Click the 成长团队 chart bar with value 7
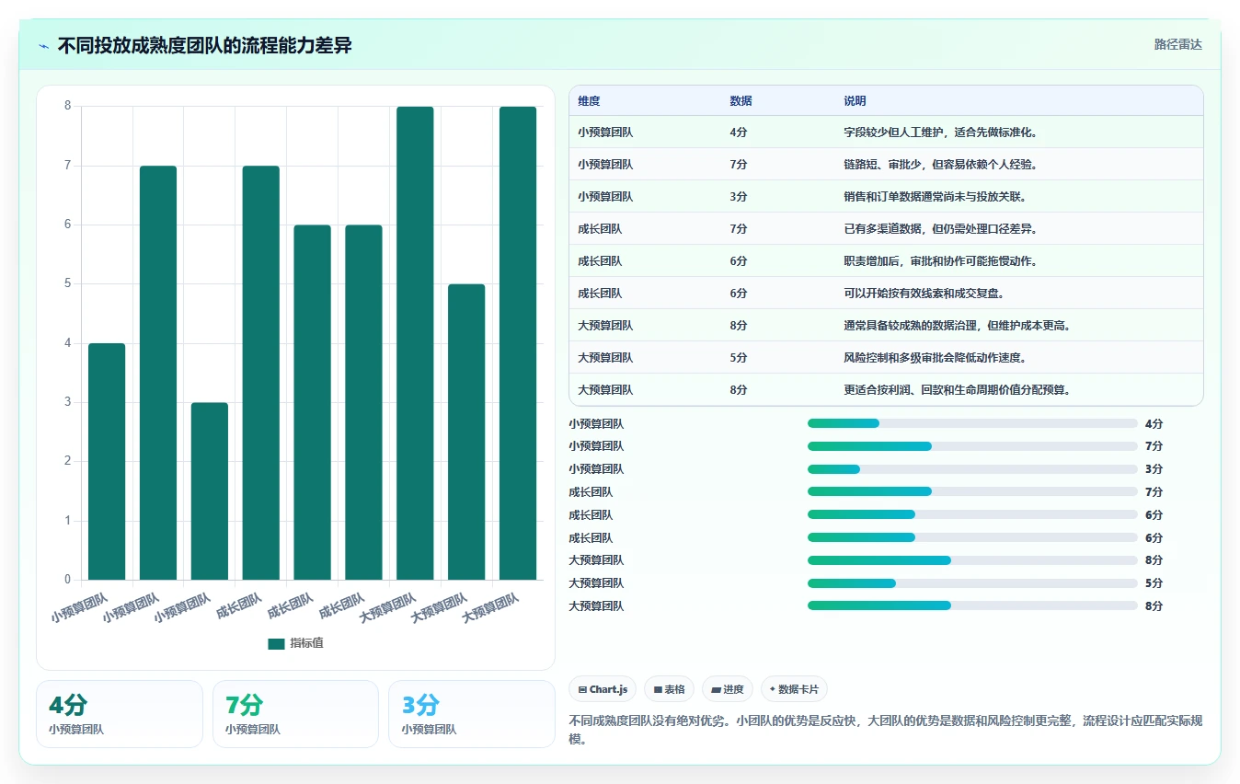Image resolution: width=1240 pixels, height=784 pixels. 261,373
